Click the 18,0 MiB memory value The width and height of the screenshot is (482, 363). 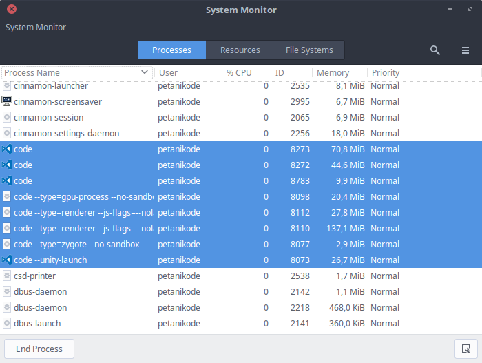pyautogui.click(x=348, y=133)
